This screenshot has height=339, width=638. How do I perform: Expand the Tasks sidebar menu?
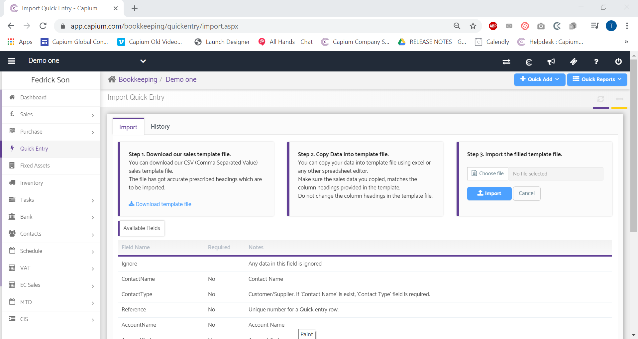point(52,200)
